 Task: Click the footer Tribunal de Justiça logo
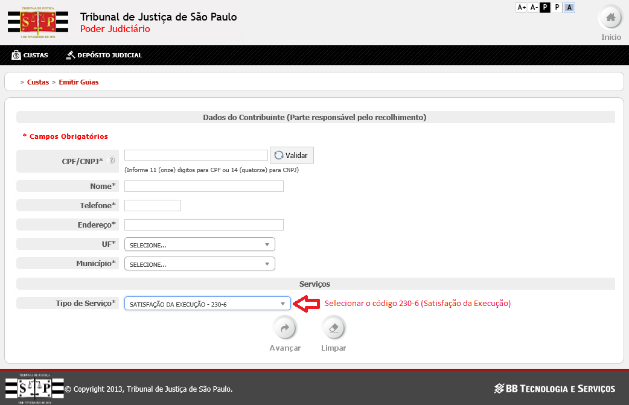pos(34,388)
